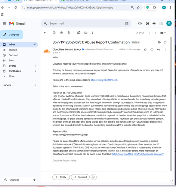
Task: Open the Inbox folder
Action: tap(19, 45)
